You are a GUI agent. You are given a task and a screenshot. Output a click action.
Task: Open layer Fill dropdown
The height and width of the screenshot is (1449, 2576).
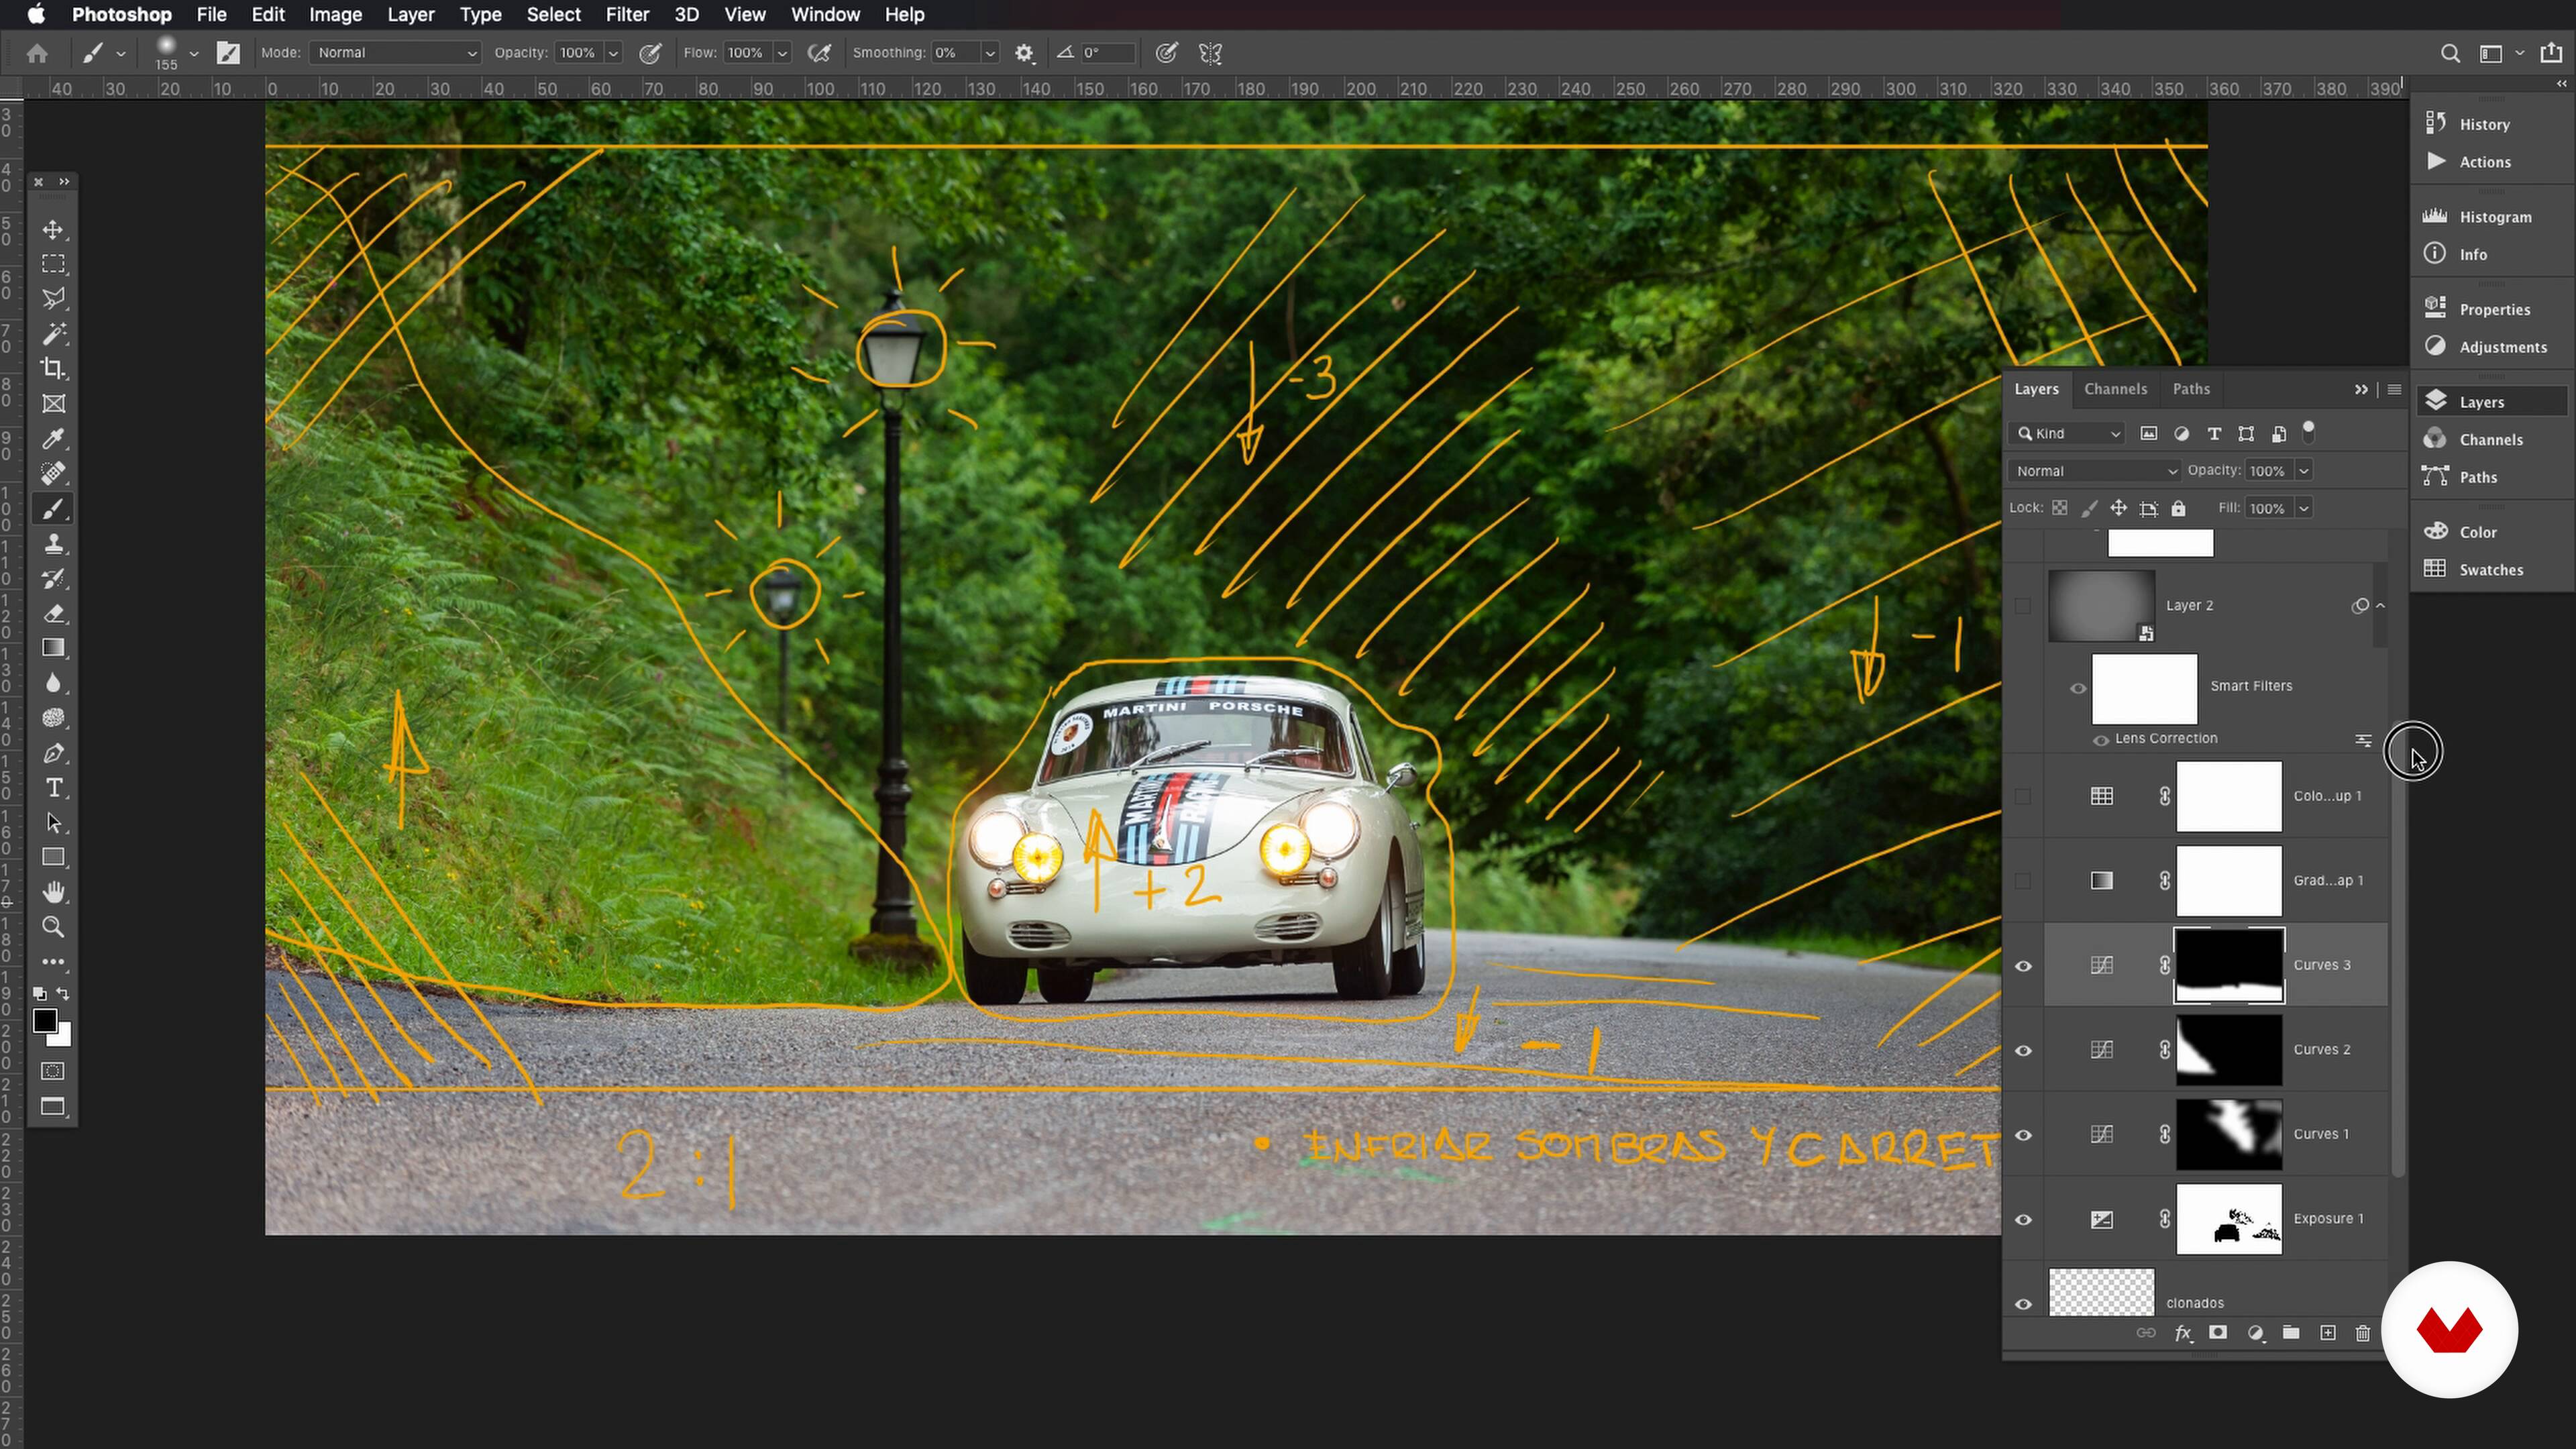tap(2304, 509)
